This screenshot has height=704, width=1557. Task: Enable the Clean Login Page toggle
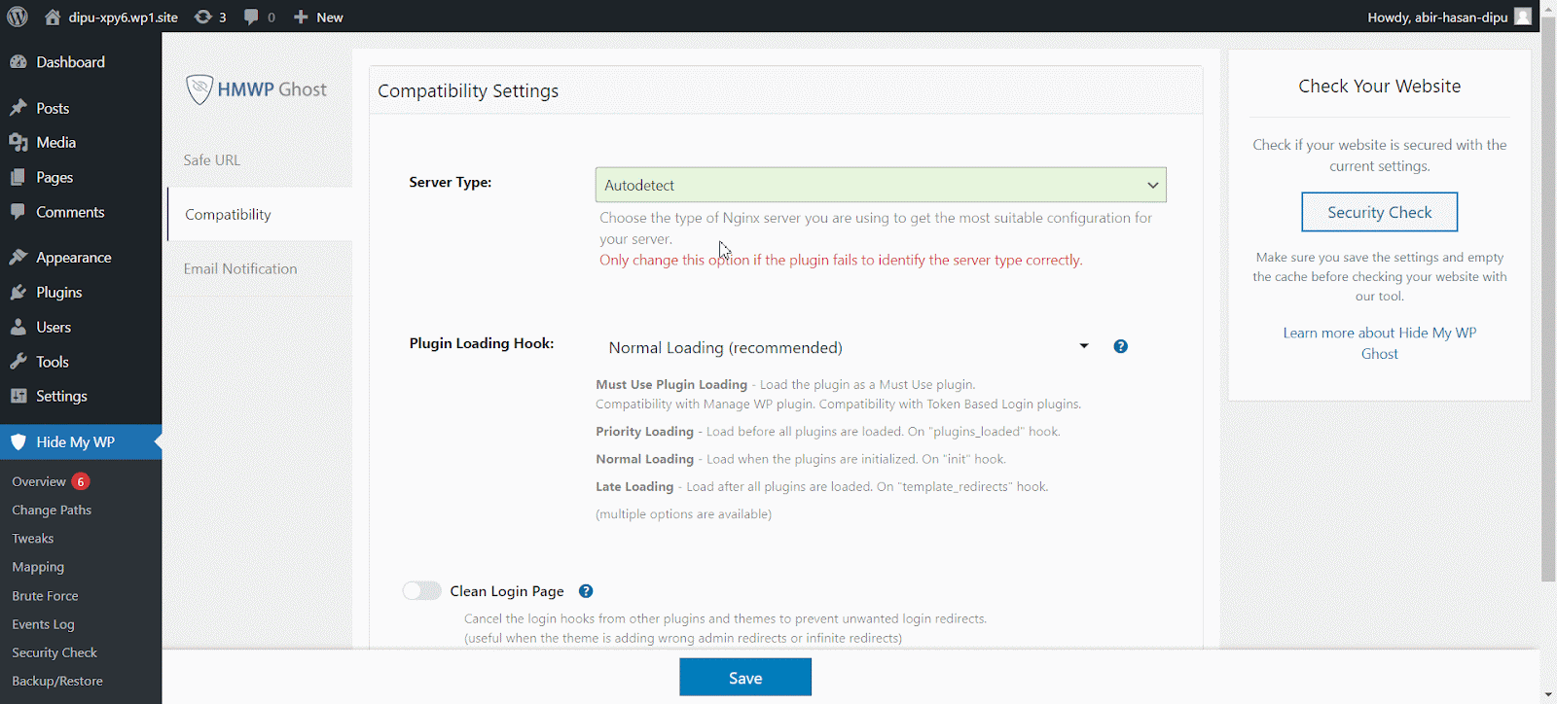point(422,591)
